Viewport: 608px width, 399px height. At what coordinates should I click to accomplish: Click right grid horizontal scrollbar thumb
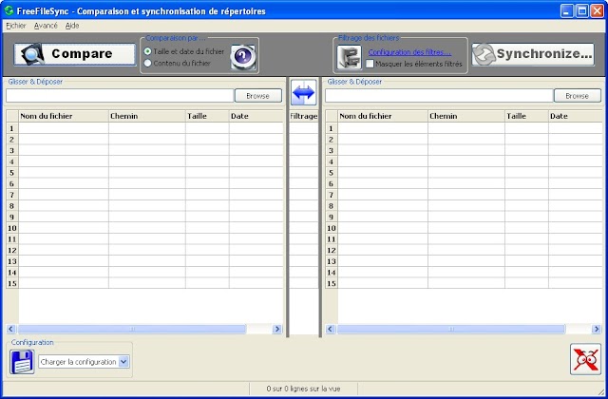[451, 330]
